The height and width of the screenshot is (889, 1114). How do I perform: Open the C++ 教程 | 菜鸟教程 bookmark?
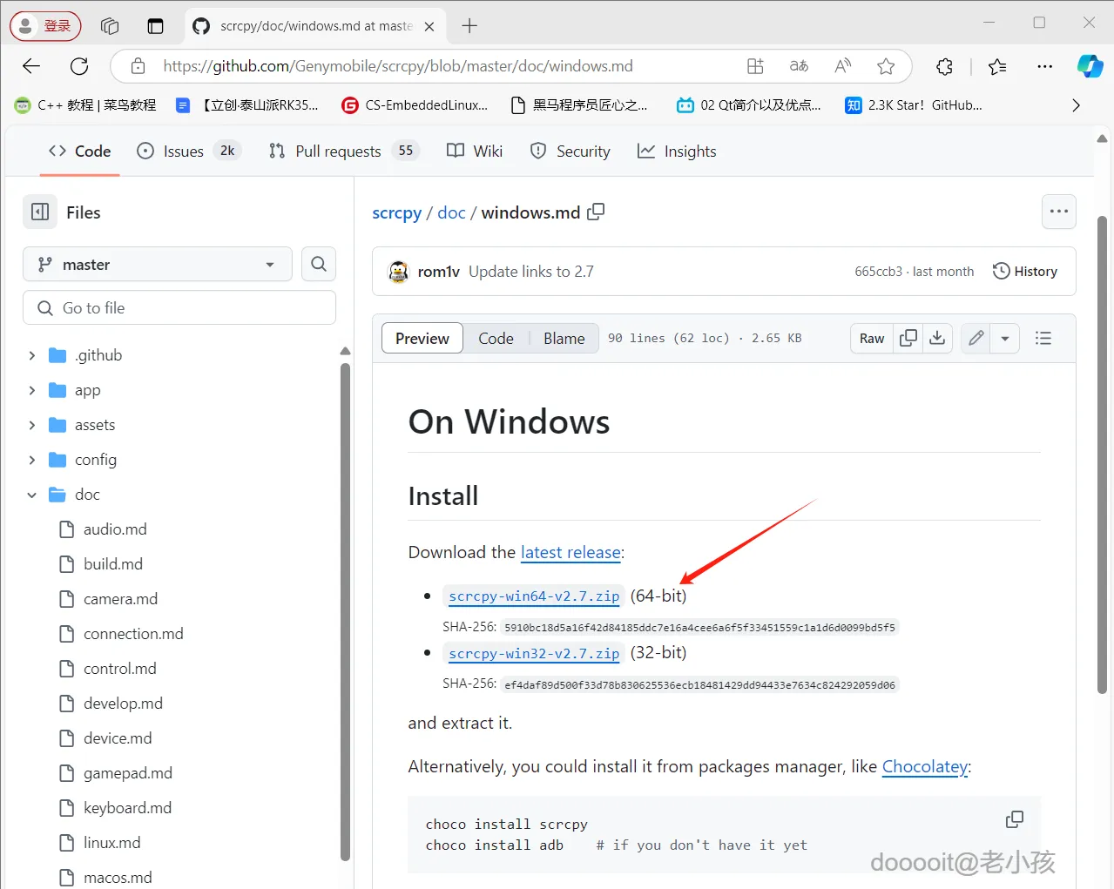pos(85,105)
